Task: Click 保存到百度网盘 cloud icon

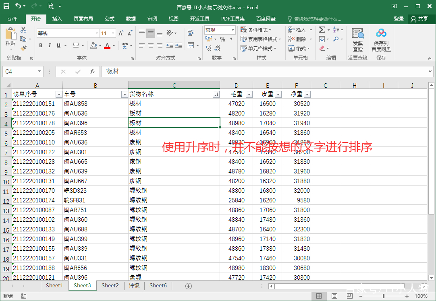Action: [x=381, y=40]
